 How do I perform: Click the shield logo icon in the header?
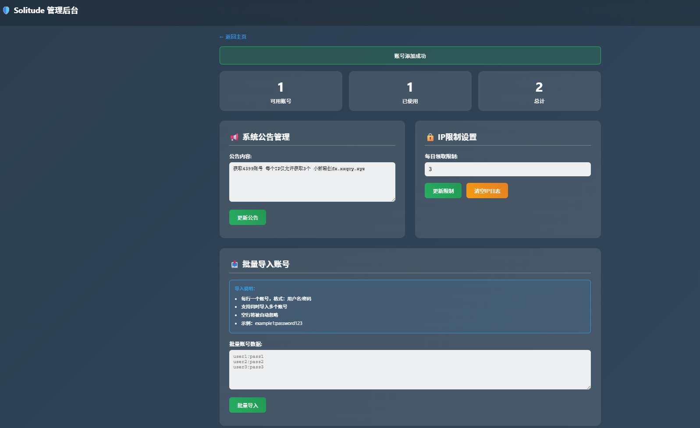[x=6, y=10]
